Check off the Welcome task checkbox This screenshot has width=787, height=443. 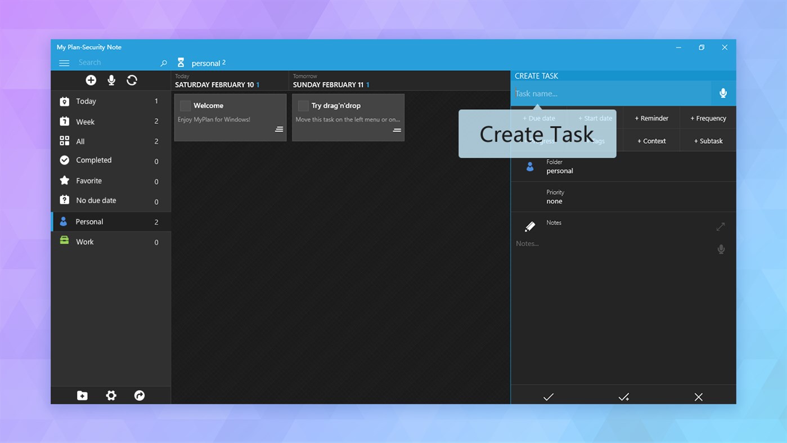(x=186, y=105)
